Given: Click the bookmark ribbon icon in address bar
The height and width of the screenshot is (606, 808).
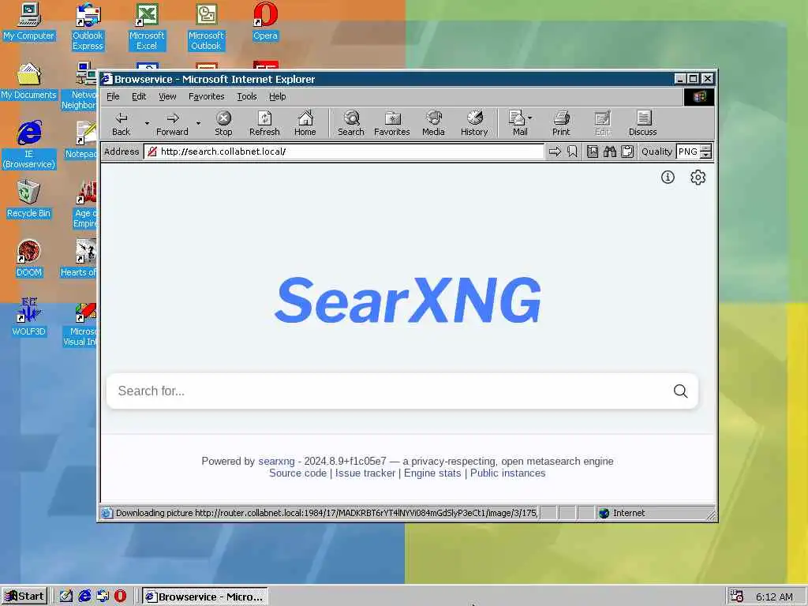Looking at the screenshot, I should tap(572, 151).
